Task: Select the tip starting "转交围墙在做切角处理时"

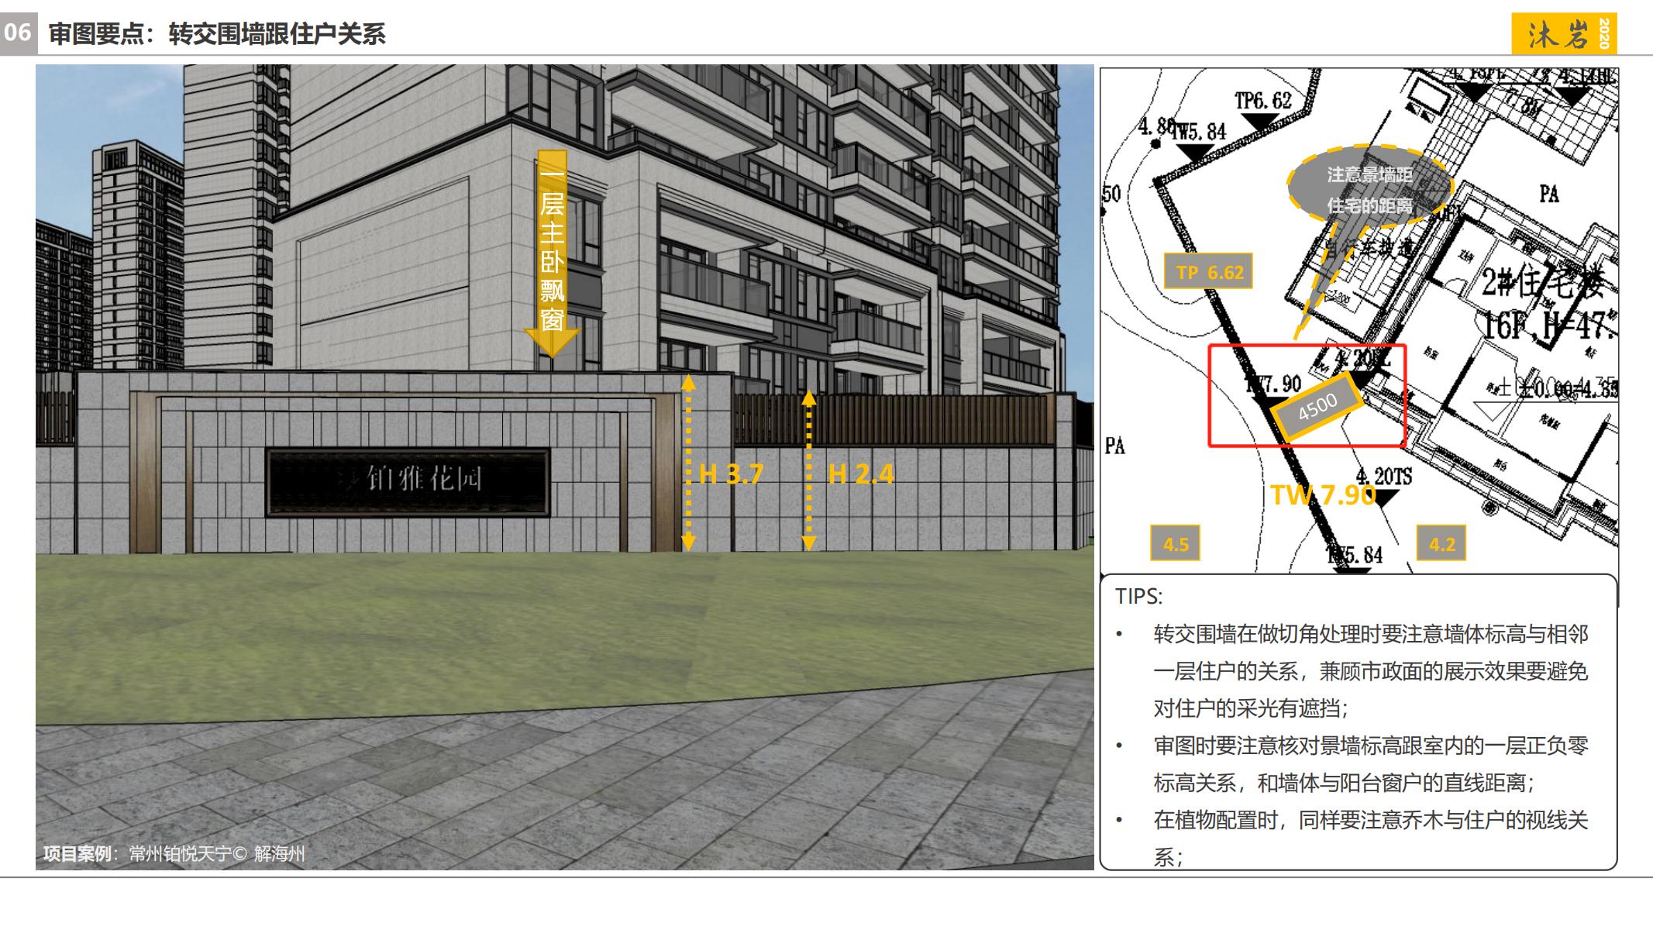Action: pos(1370,671)
